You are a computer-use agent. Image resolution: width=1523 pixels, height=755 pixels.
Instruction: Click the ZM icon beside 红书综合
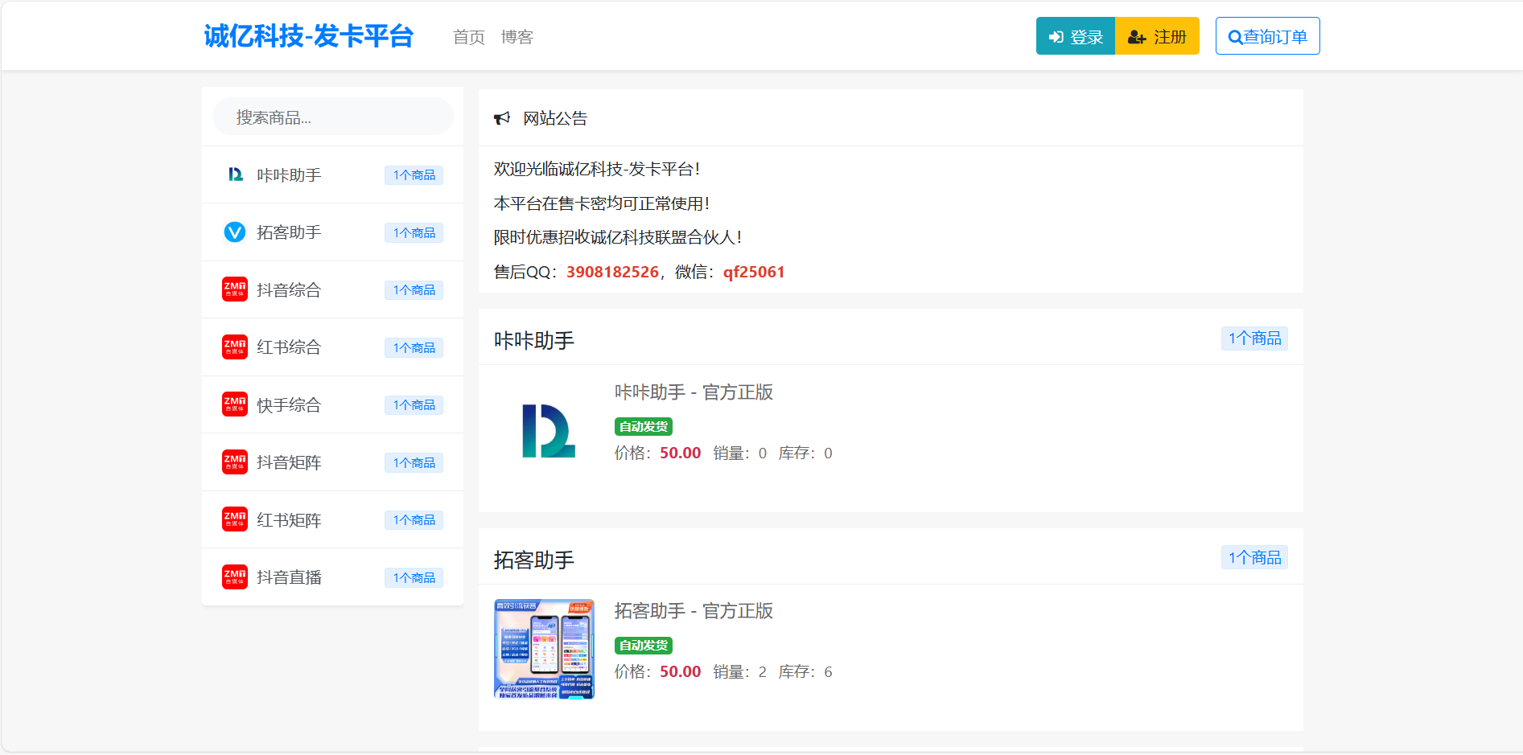[x=235, y=347]
